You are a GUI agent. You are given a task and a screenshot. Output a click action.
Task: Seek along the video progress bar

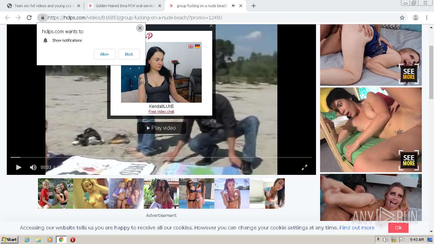161,157
